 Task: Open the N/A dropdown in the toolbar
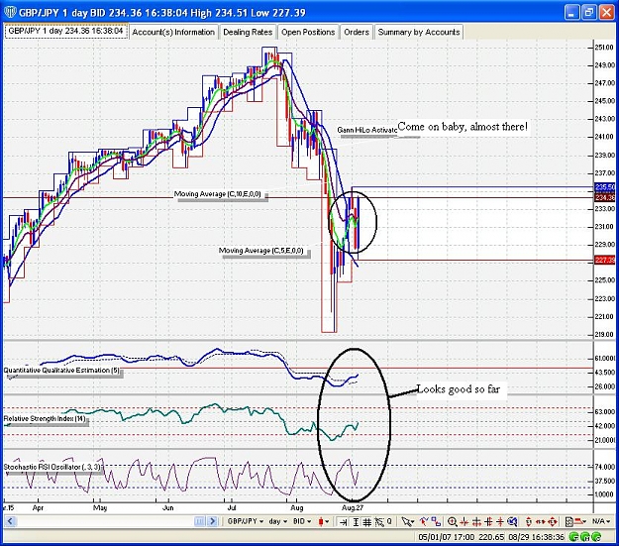(601, 522)
